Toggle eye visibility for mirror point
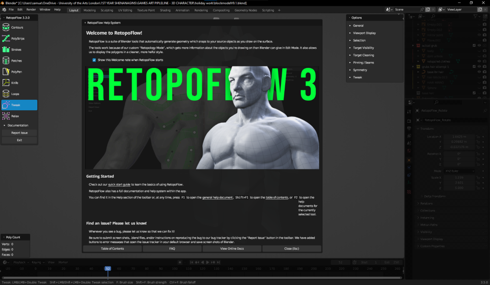The image size is (490, 285). (479, 35)
